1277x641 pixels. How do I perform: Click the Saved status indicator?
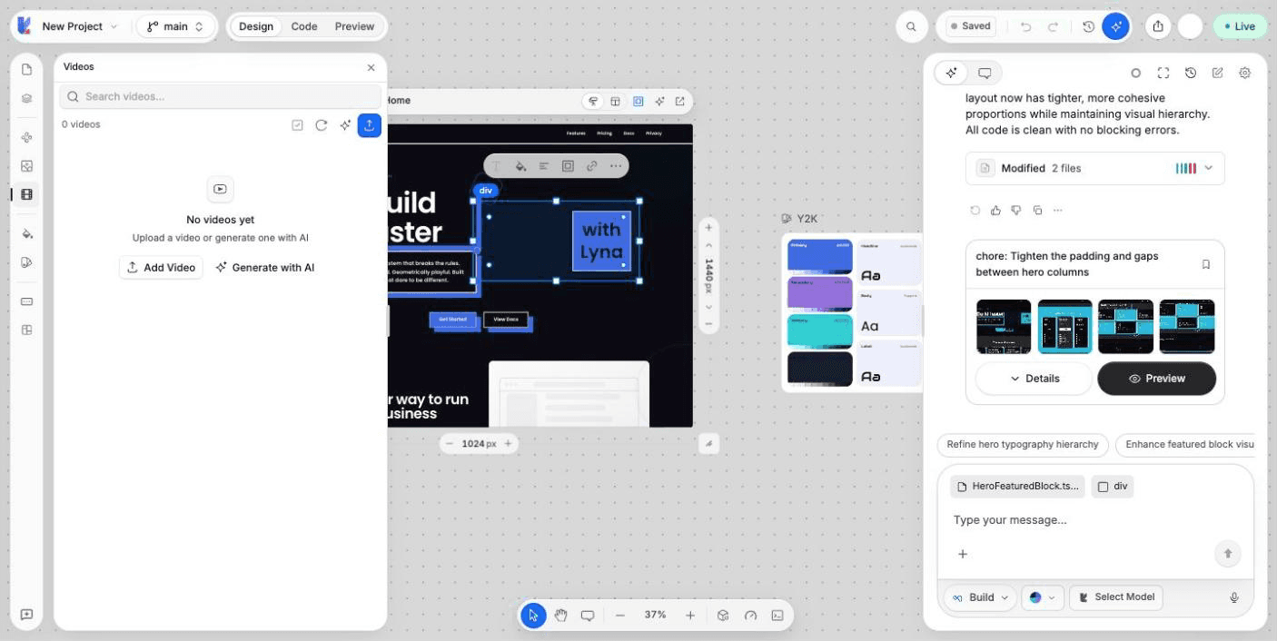coord(971,26)
